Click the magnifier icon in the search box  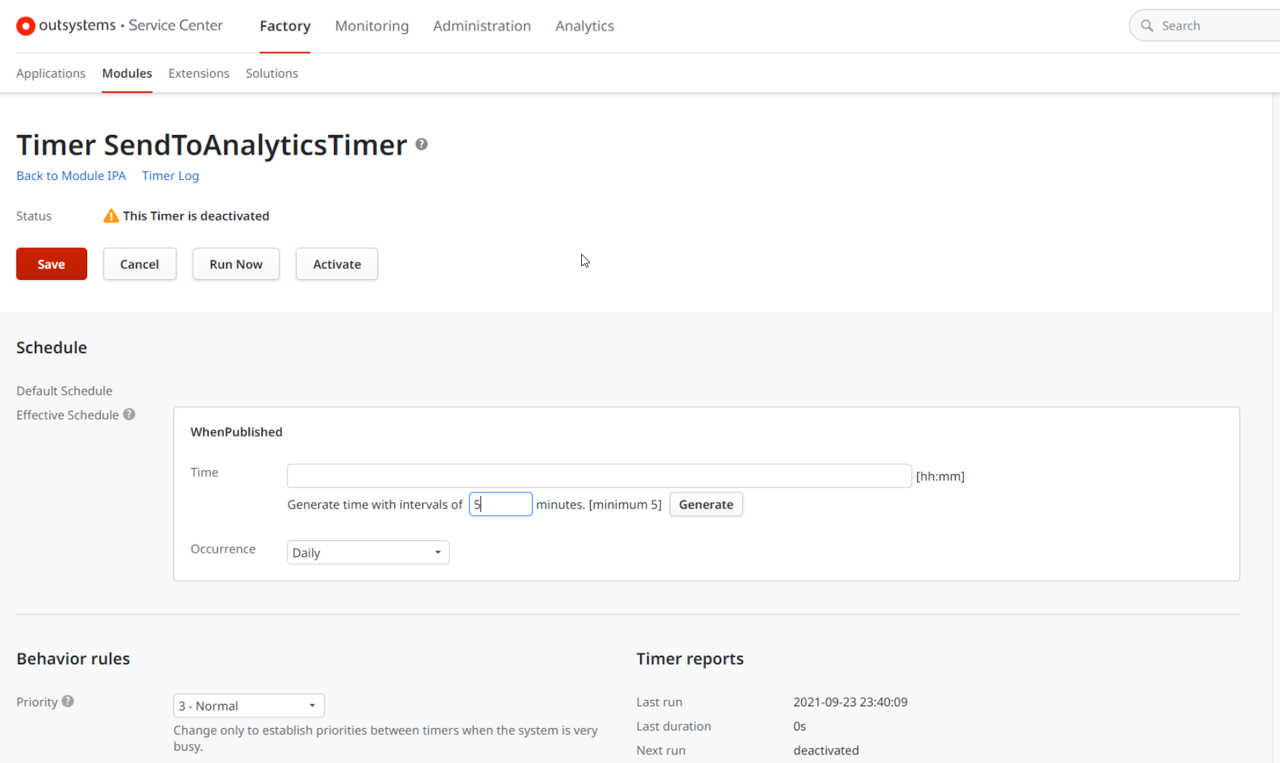point(1147,25)
